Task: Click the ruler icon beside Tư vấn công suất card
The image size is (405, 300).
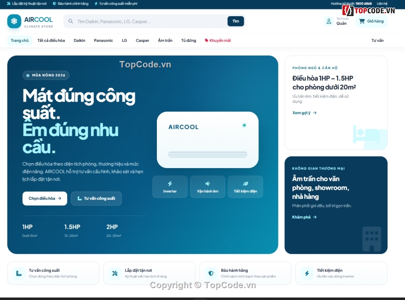Action: tap(19, 273)
